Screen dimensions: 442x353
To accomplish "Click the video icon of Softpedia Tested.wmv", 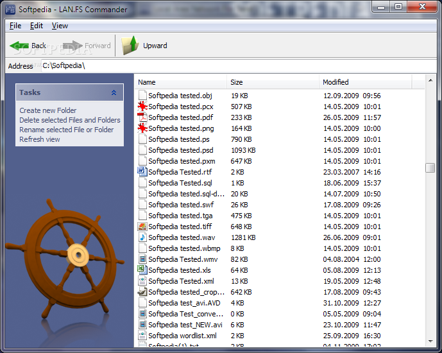I will [142, 259].
